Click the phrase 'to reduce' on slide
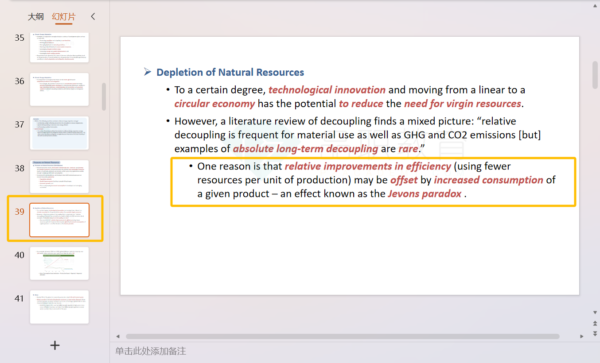Image resolution: width=600 pixels, height=363 pixels. pyautogui.click(x=361, y=104)
